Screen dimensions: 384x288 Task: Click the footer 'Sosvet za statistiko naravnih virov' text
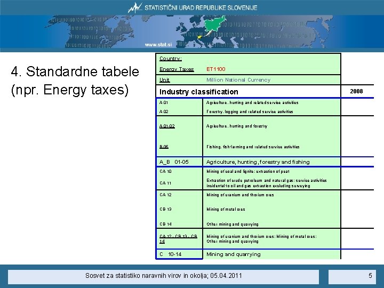click(163, 276)
